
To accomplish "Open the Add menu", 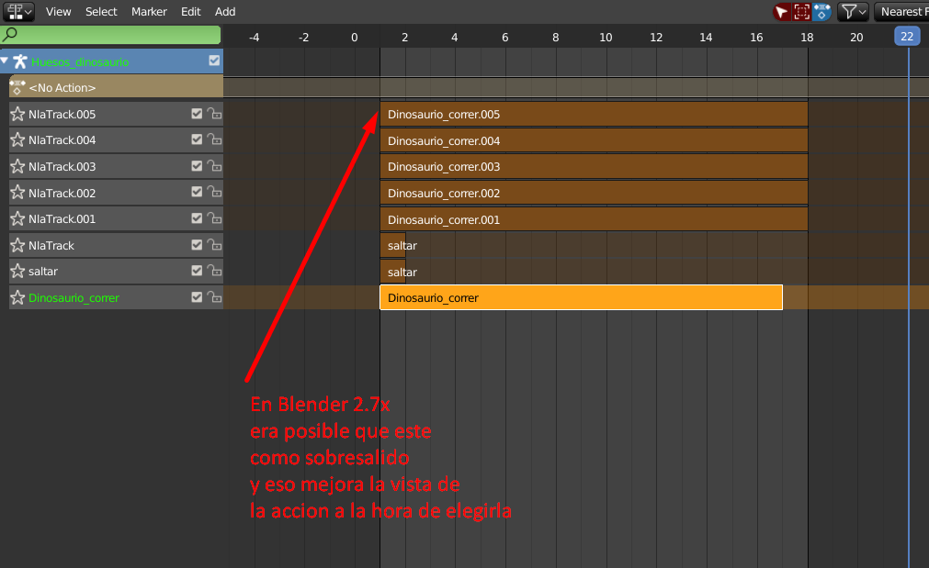I will [x=225, y=12].
